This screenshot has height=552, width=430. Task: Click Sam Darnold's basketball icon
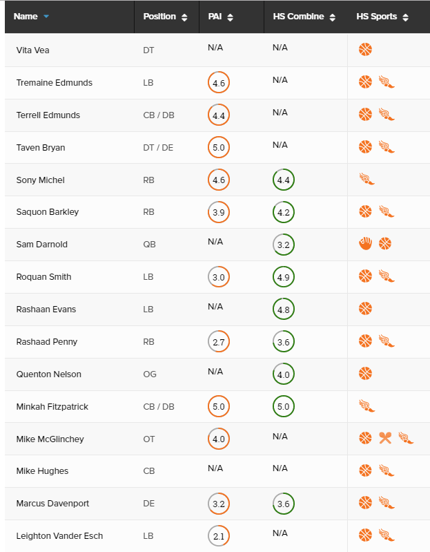pyautogui.click(x=385, y=244)
